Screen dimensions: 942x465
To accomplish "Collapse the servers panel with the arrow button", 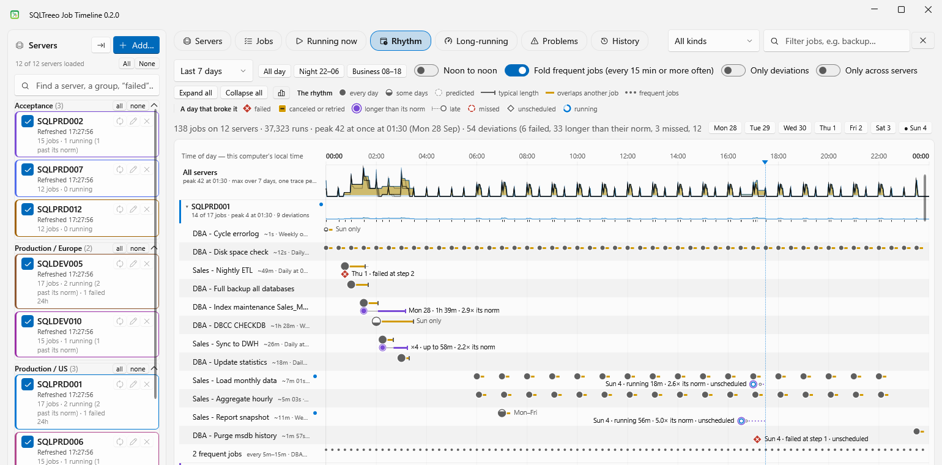I will click(x=101, y=45).
